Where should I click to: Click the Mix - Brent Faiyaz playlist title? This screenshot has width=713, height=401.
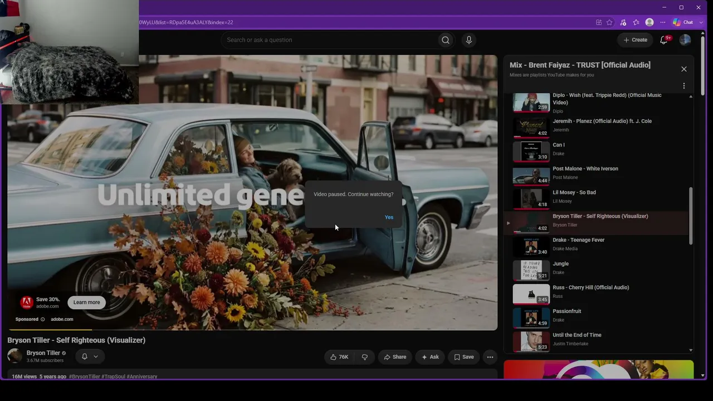tap(580, 65)
